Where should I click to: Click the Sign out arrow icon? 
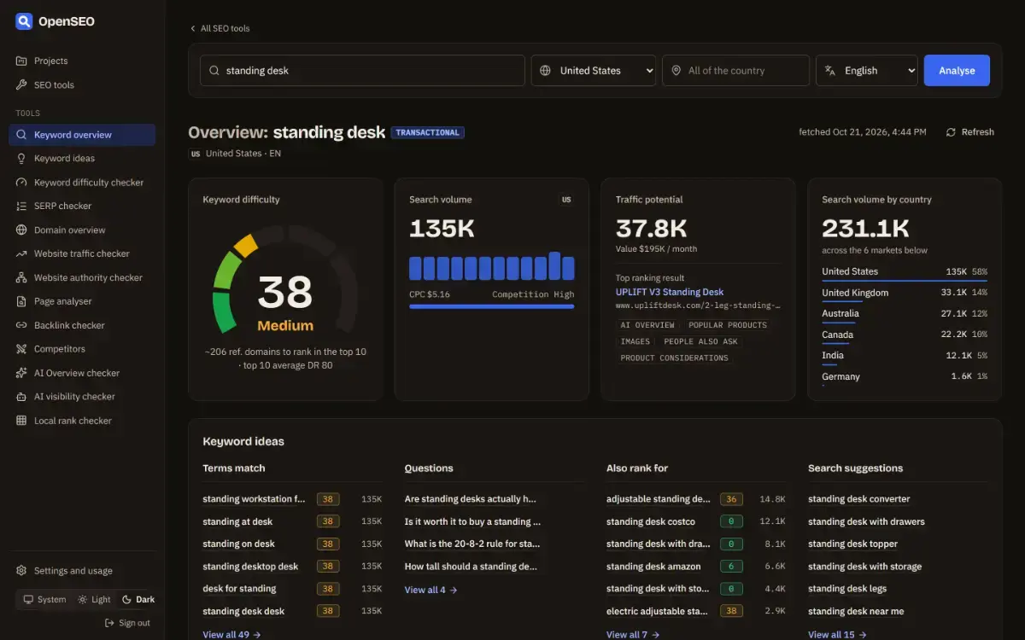[x=109, y=623]
